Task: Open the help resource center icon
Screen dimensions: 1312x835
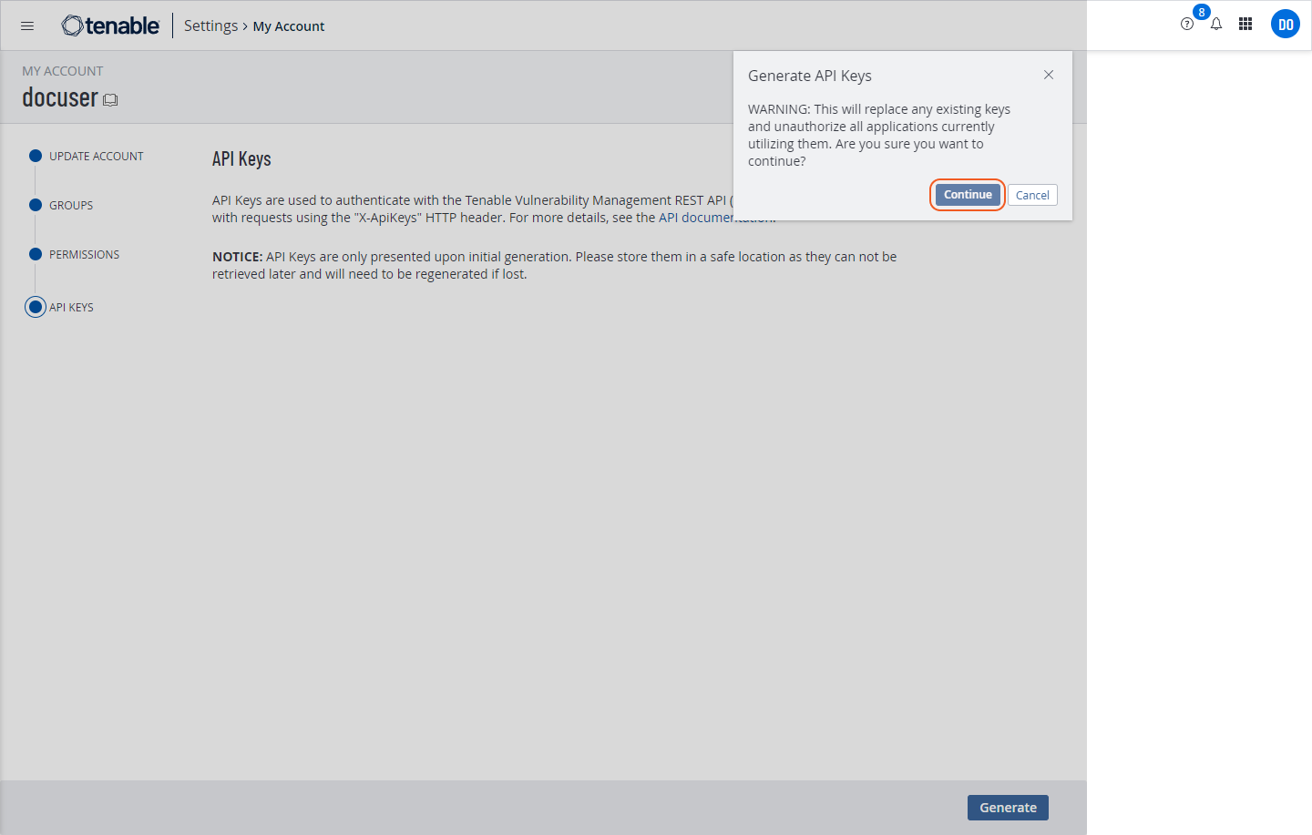Action: 1187,25
